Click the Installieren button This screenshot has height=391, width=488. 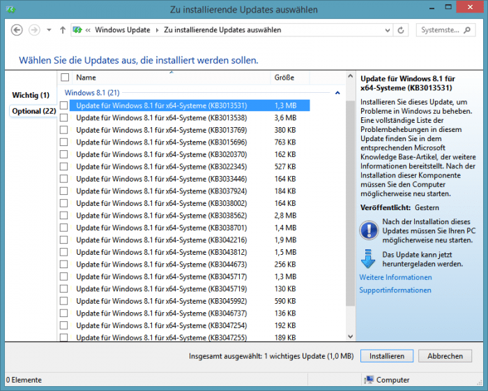pos(387,356)
